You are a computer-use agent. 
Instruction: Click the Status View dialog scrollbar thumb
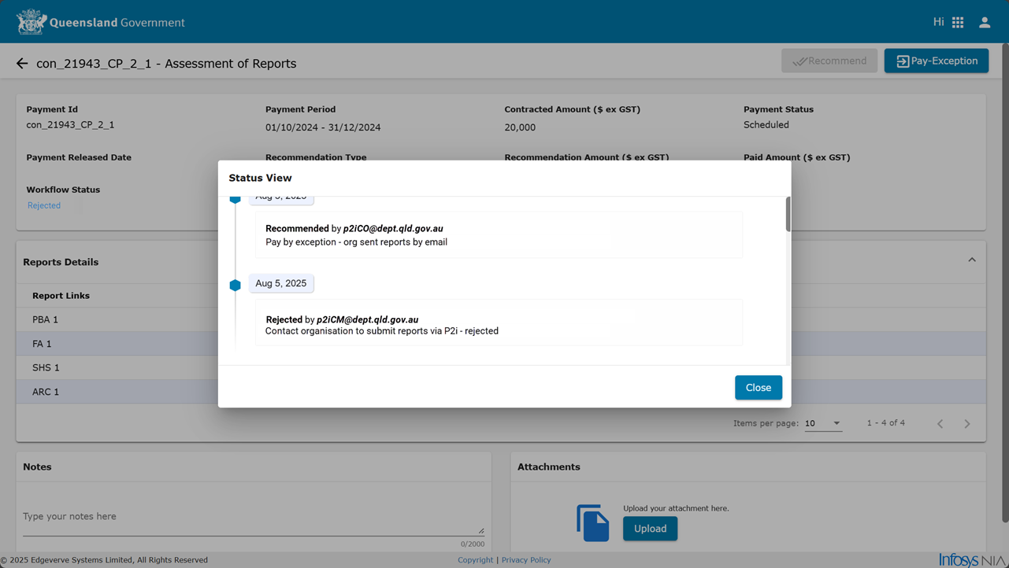click(x=788, y=215)
